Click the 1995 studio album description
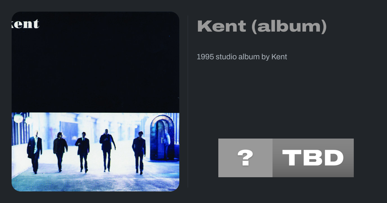Image resolution: width=387 pixels, height=203 pixels. point(242,57)
